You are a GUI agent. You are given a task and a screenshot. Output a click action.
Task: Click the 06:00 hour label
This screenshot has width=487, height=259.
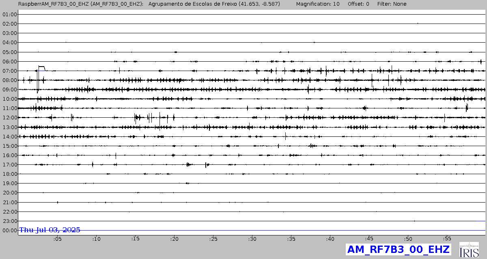click(10, 61)
